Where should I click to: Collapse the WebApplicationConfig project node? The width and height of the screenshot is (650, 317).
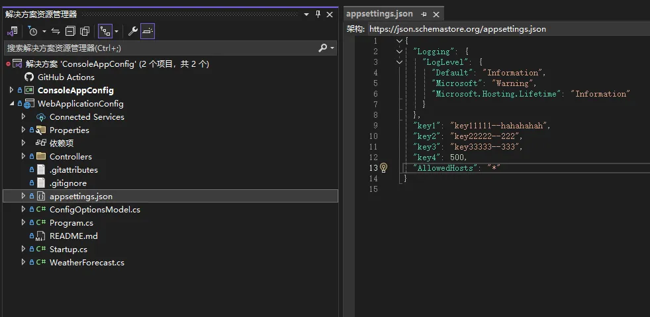tap(12, 104)
